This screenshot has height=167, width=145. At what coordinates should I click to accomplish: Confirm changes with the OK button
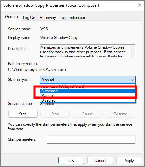pos(71,161)
